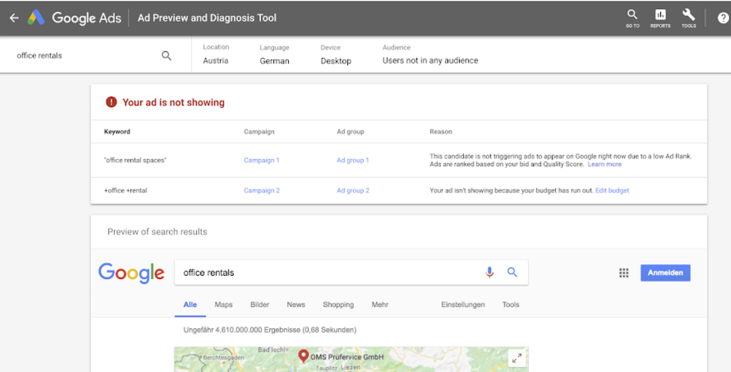
Task: Open the Ad group 1 link
Action: (x=353, y=160)
